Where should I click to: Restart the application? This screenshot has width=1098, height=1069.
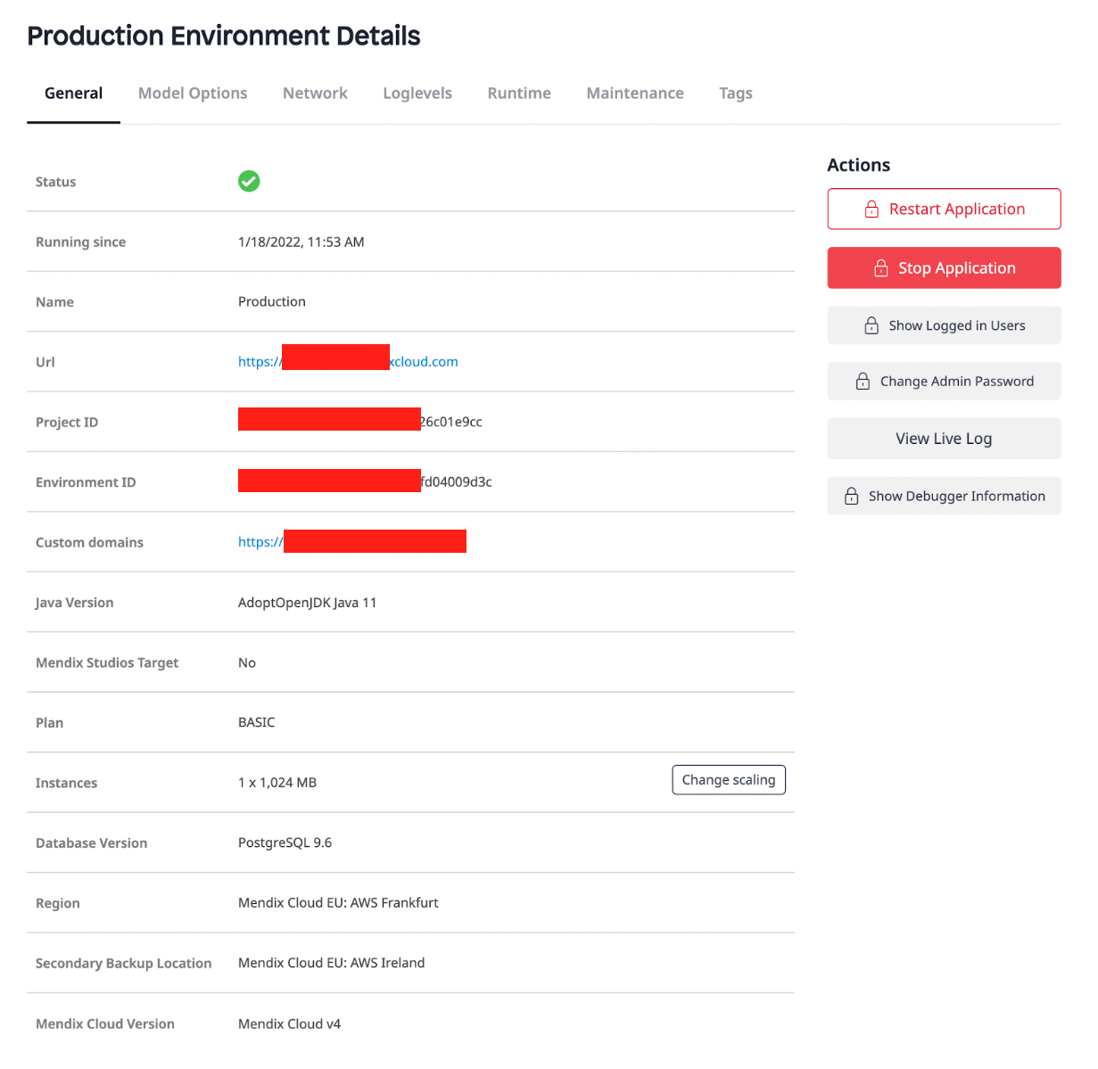click(944, 209)
